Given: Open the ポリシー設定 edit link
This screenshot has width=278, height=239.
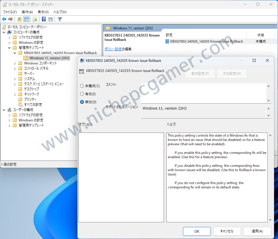Looking at the screenshot, I should coord(113,49).
